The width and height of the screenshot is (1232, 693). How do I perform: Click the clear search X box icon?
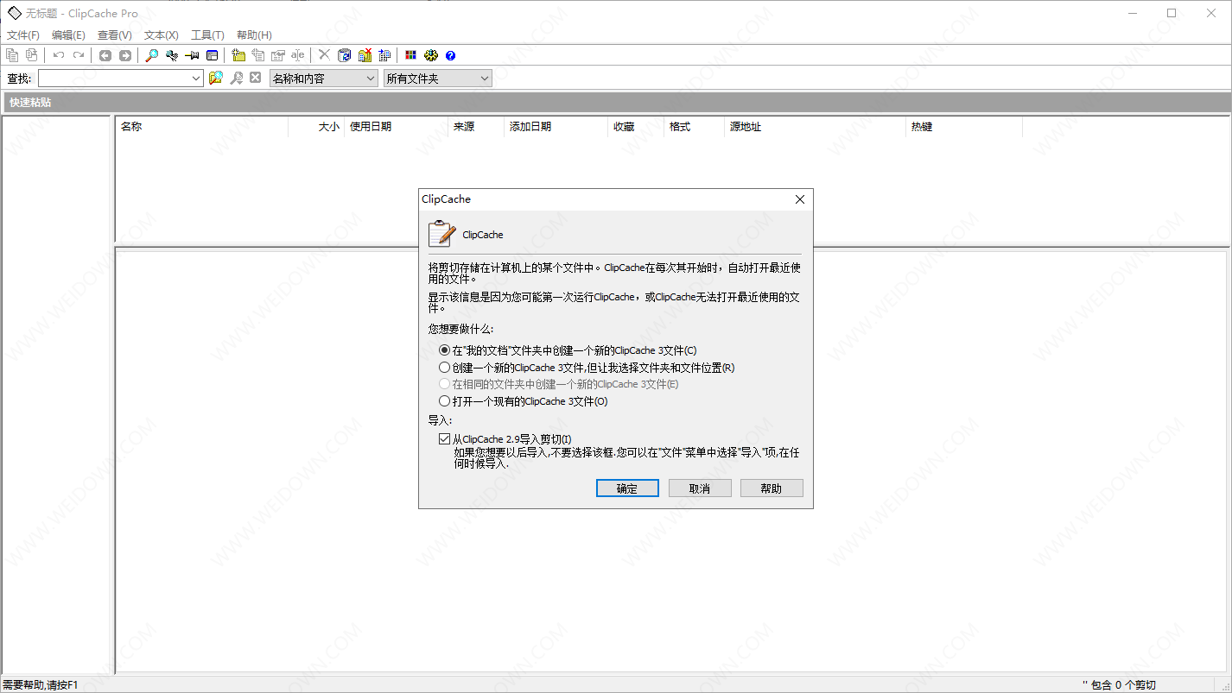(x=255, y=78)
